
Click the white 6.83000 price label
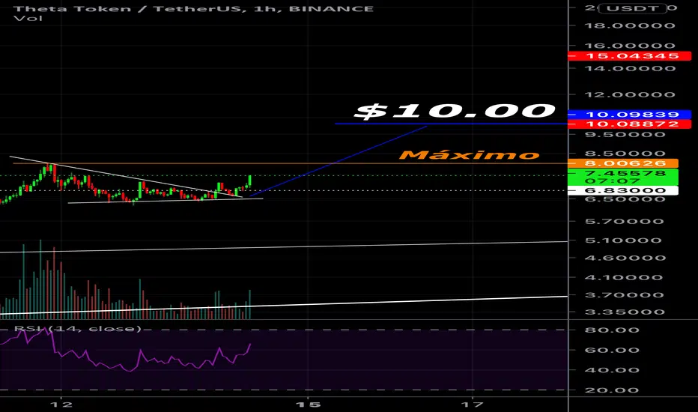[623, 190]
